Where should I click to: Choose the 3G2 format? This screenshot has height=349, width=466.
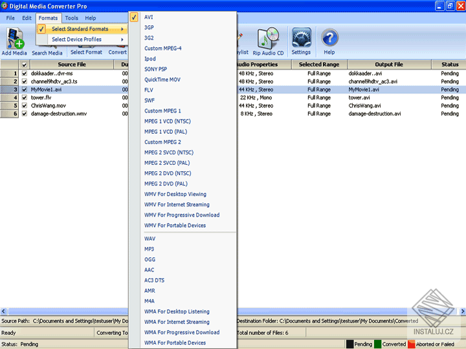click(183, 37)
